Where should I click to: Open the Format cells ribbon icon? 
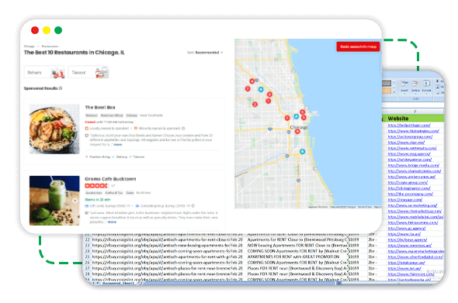tap(426, 84)
